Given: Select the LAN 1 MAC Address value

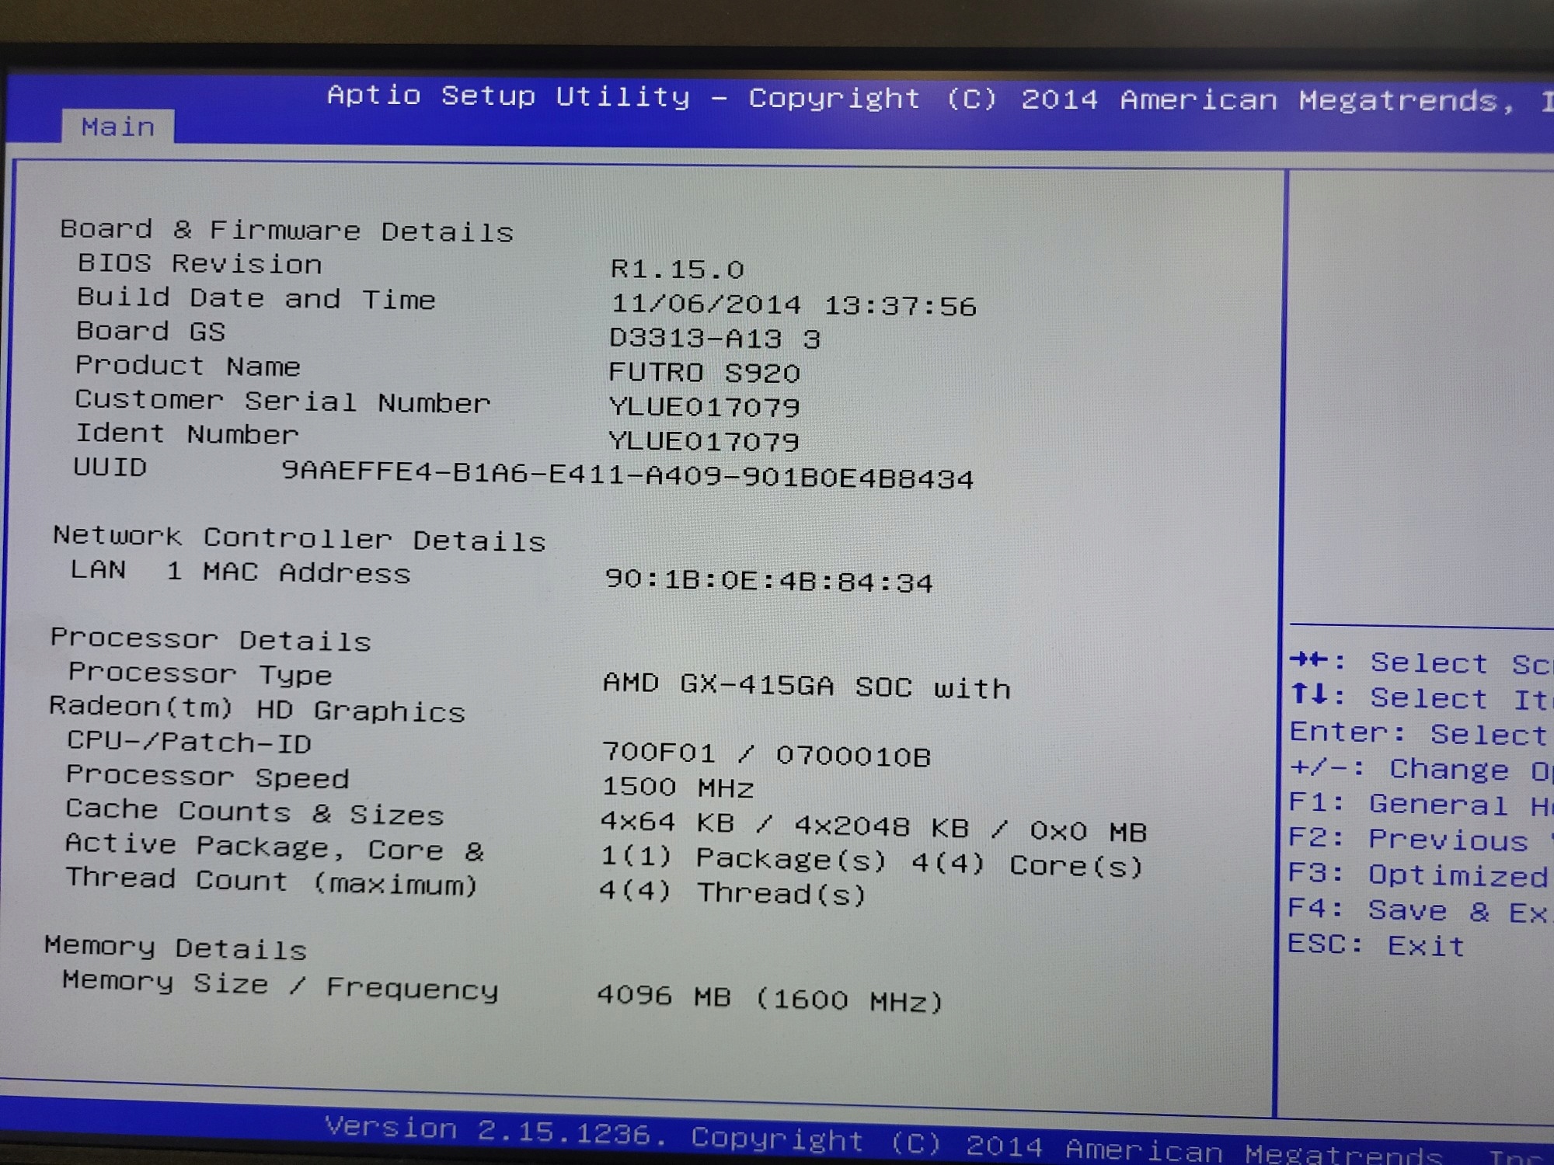Looking at the screenshot, I should coord(768,581).
